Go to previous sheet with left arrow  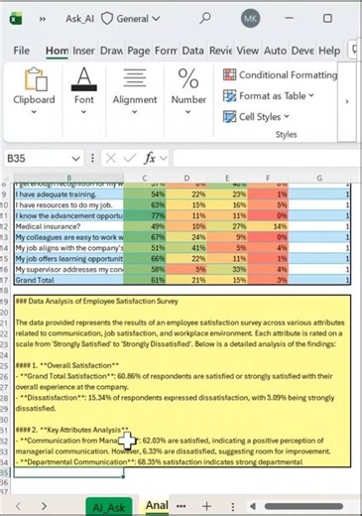[x=19, y=506]
